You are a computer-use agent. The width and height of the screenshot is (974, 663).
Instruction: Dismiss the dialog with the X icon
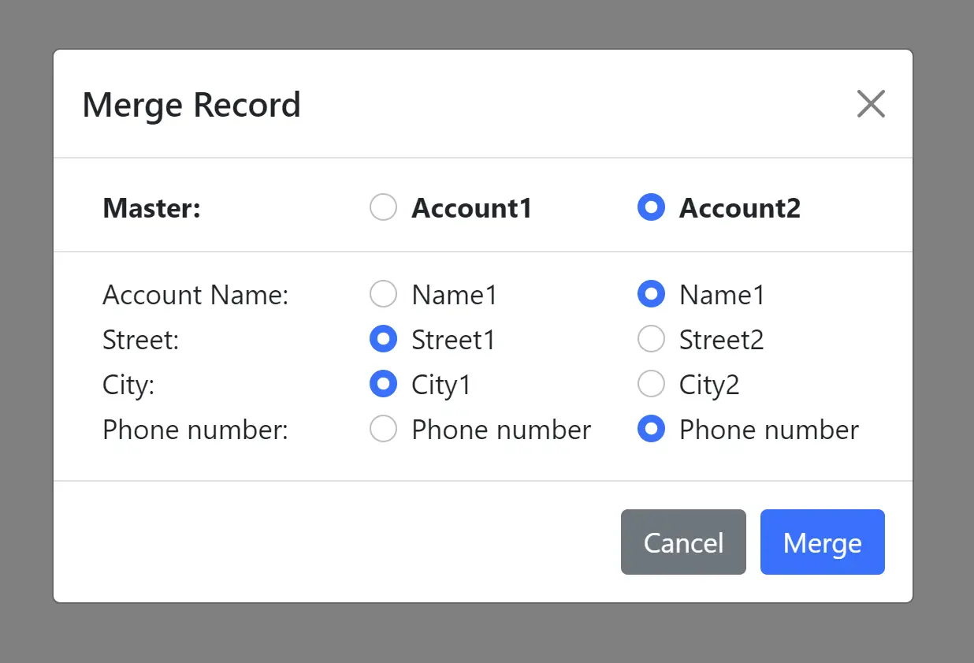[x=870, y=103]
